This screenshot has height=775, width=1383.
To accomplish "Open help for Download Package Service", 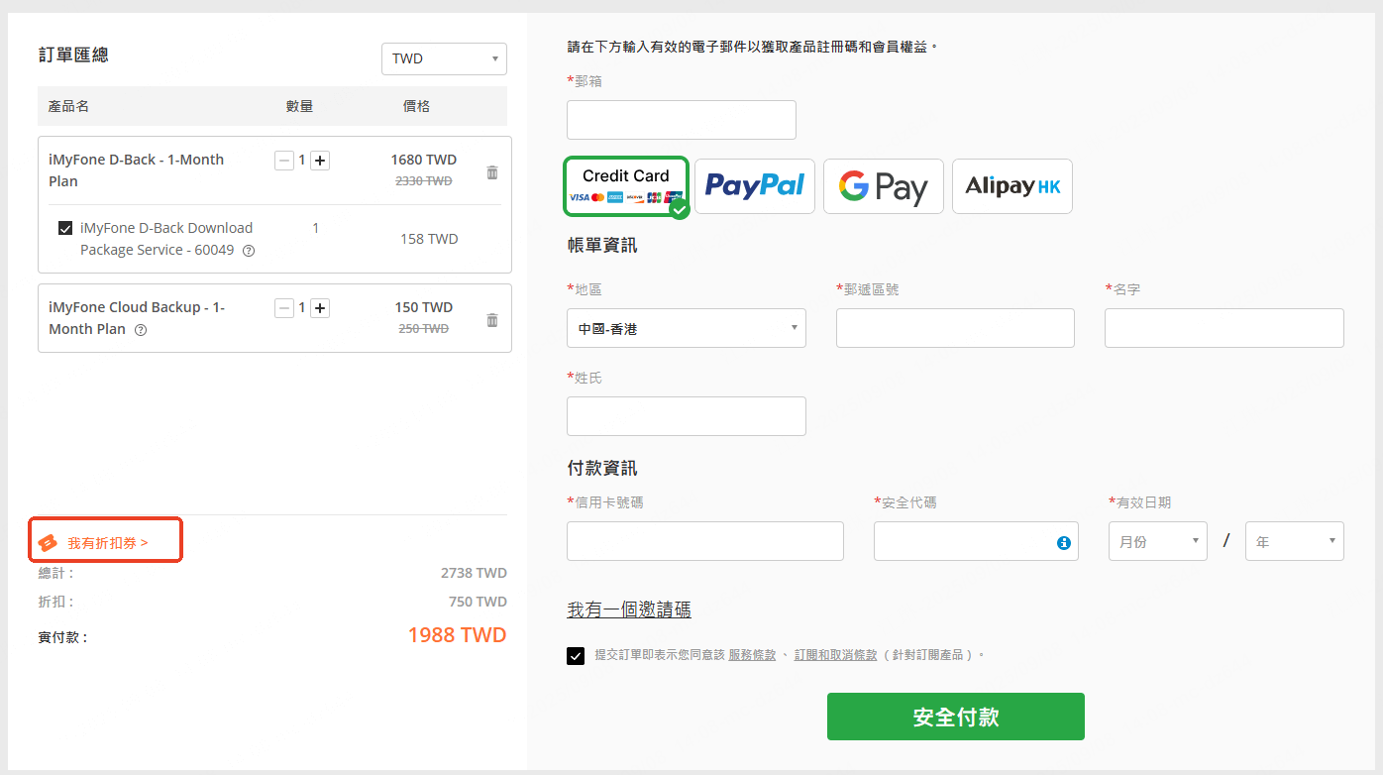I will click(249, 251).
